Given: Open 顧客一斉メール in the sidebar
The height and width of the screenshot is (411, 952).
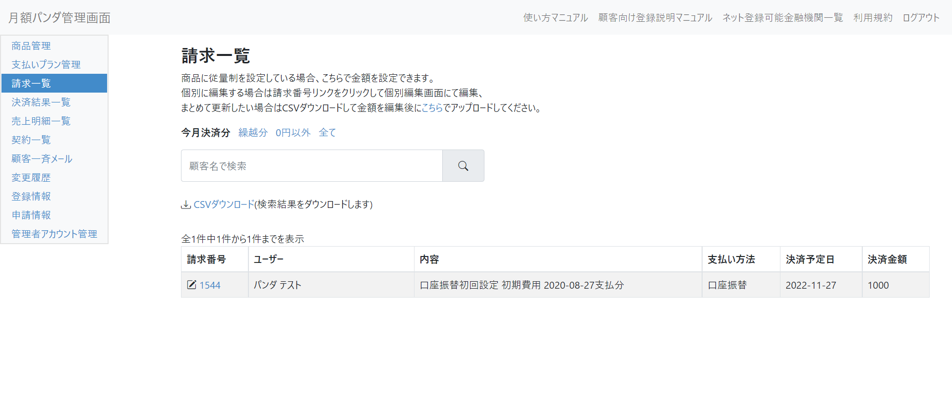Looking at the screenshot, I should click(54, 158).
